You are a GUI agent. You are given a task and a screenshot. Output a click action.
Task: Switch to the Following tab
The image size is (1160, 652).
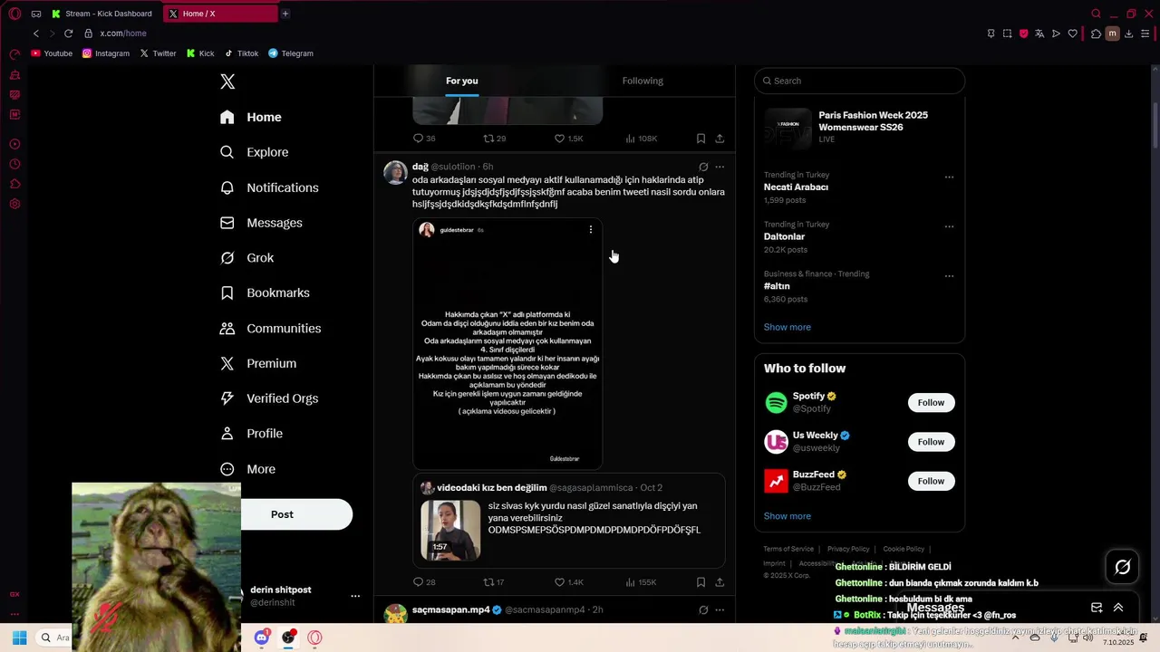pos(643,81)
